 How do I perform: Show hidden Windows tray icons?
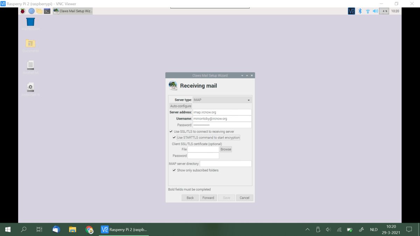click(x=308, y=230)
